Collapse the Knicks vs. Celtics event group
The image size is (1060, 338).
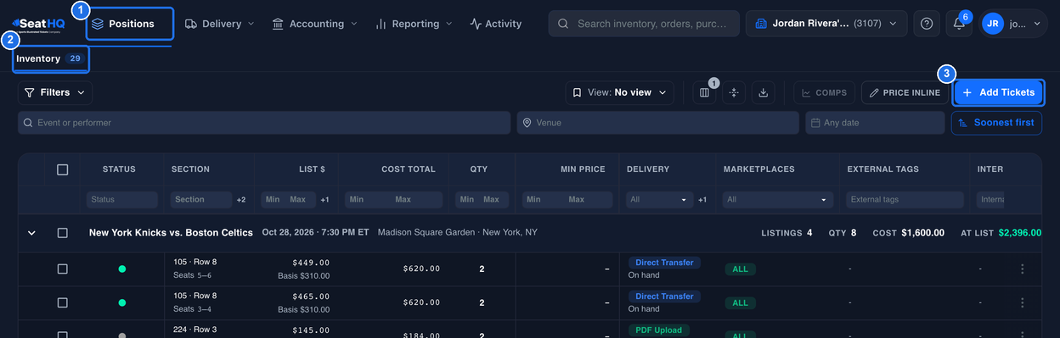click(x=31, y=232)
